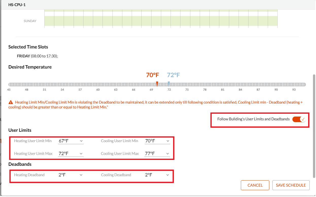Expand the Cooling Deadband selector
The height and width of the screenshot is (197, 316).
coord(167,175)
